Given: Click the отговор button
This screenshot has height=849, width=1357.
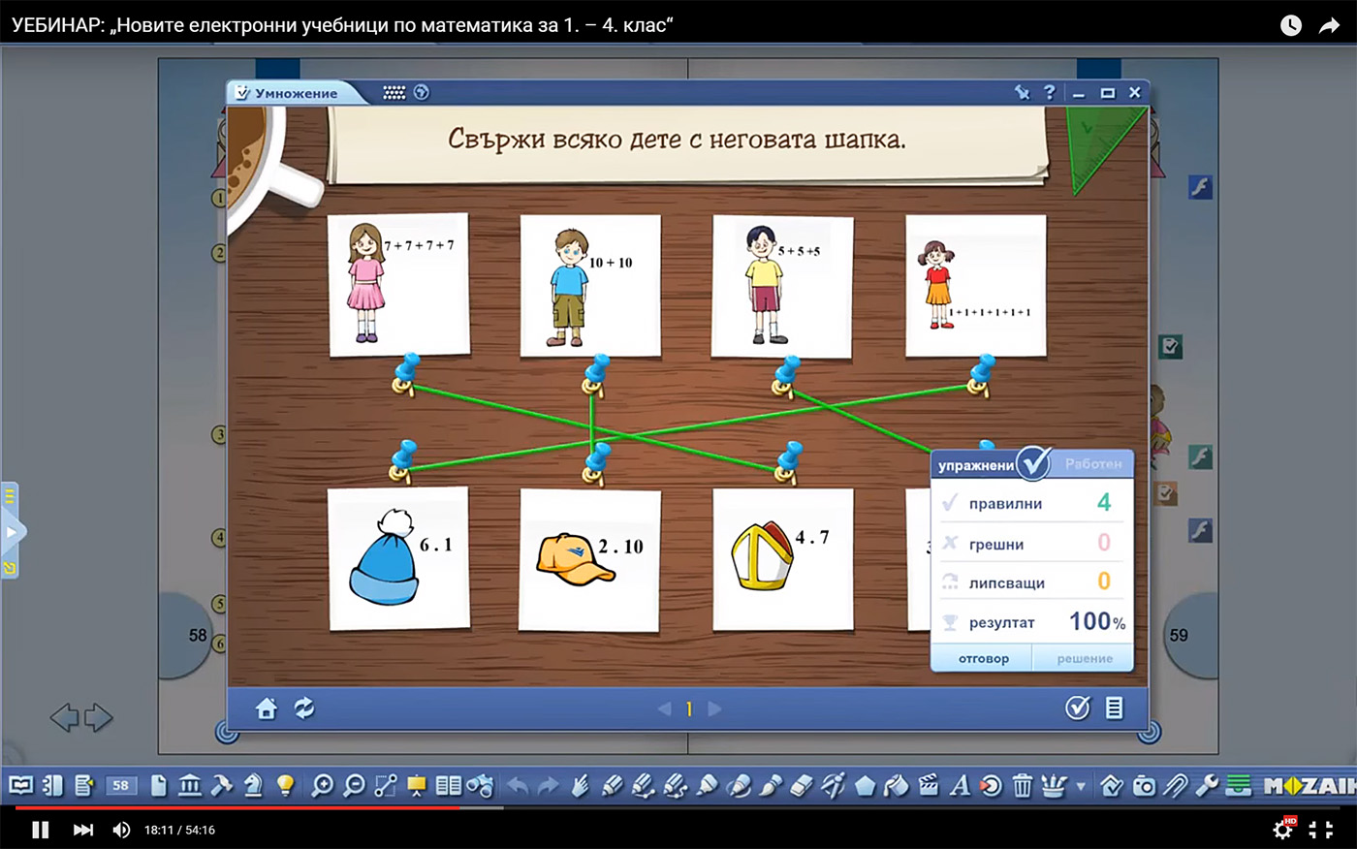Looking at the screenshot, I should click(983, 659).
